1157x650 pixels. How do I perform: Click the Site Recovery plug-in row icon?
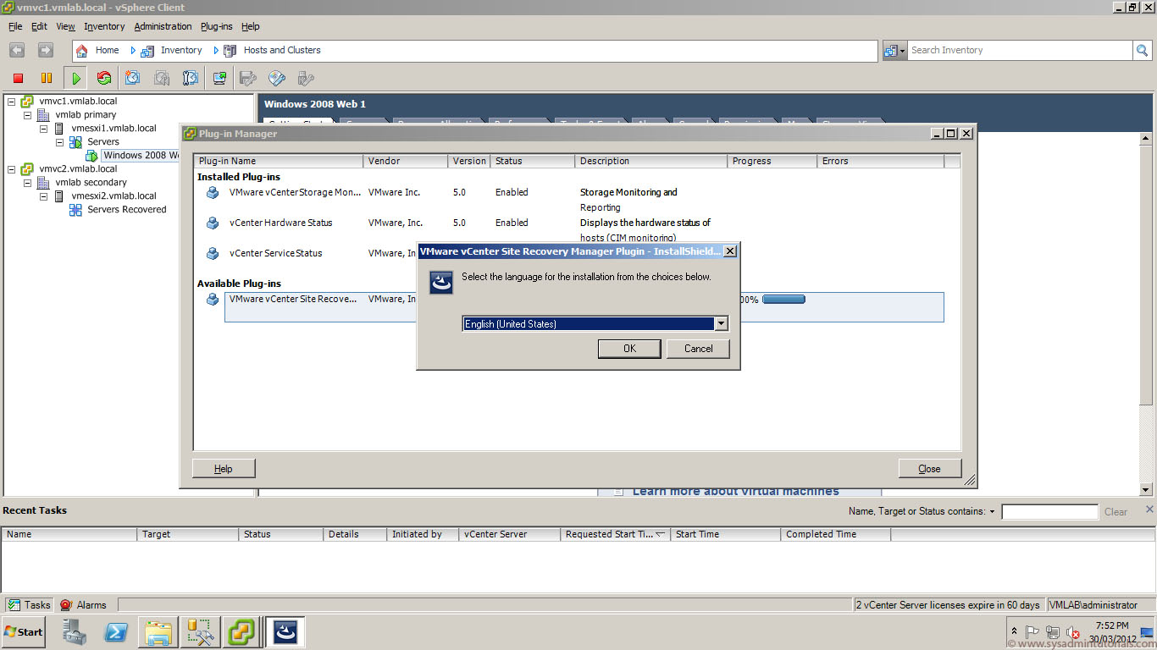[x=213, y=300]
